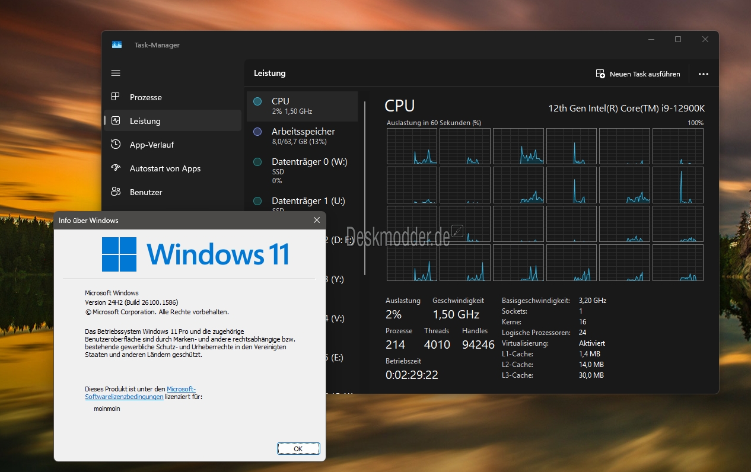The image size is (751, 472).
Task: Click the Leistung sidebar icon
Action: pos(116,120)
